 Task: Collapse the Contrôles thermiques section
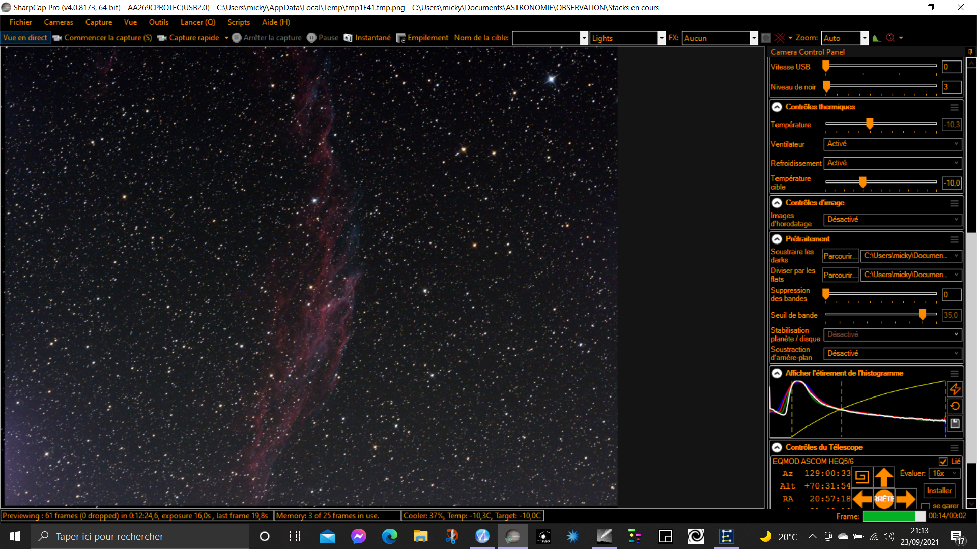(x=777, y=107)
